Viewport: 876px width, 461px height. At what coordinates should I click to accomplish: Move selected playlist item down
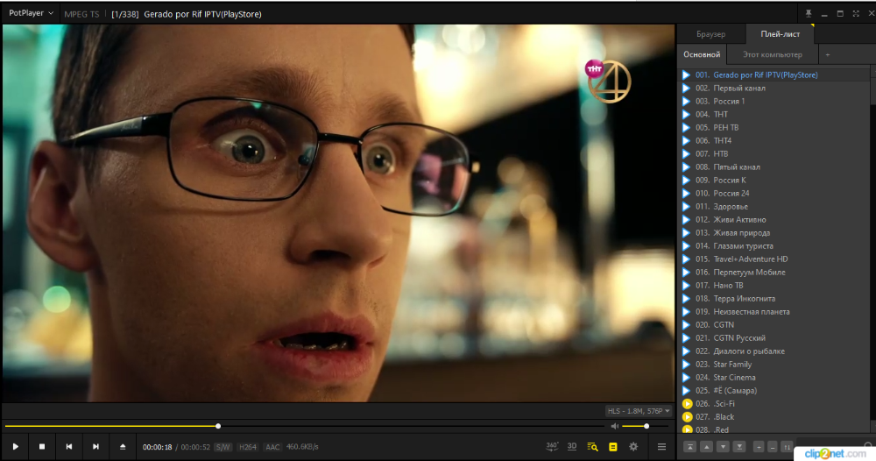pyautogui.click(x=723, y=446)
